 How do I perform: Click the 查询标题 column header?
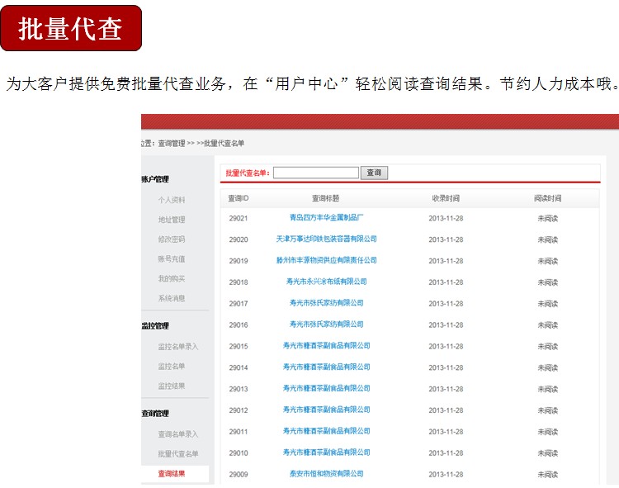click(326, 198)
